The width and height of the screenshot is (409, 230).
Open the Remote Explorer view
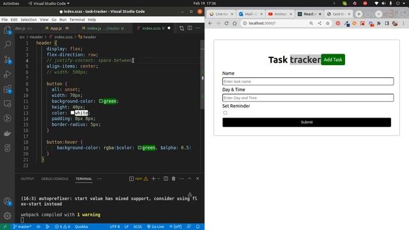7,103
